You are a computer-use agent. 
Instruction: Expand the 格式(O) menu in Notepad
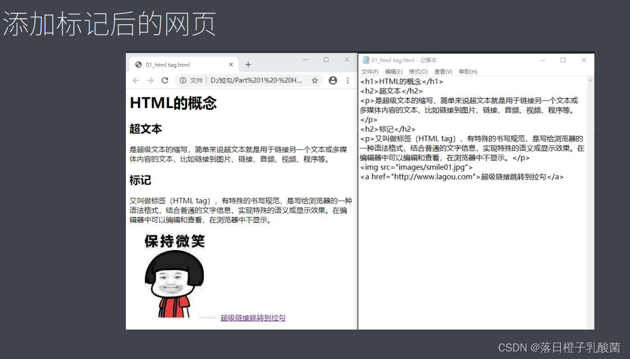(418, 71)
